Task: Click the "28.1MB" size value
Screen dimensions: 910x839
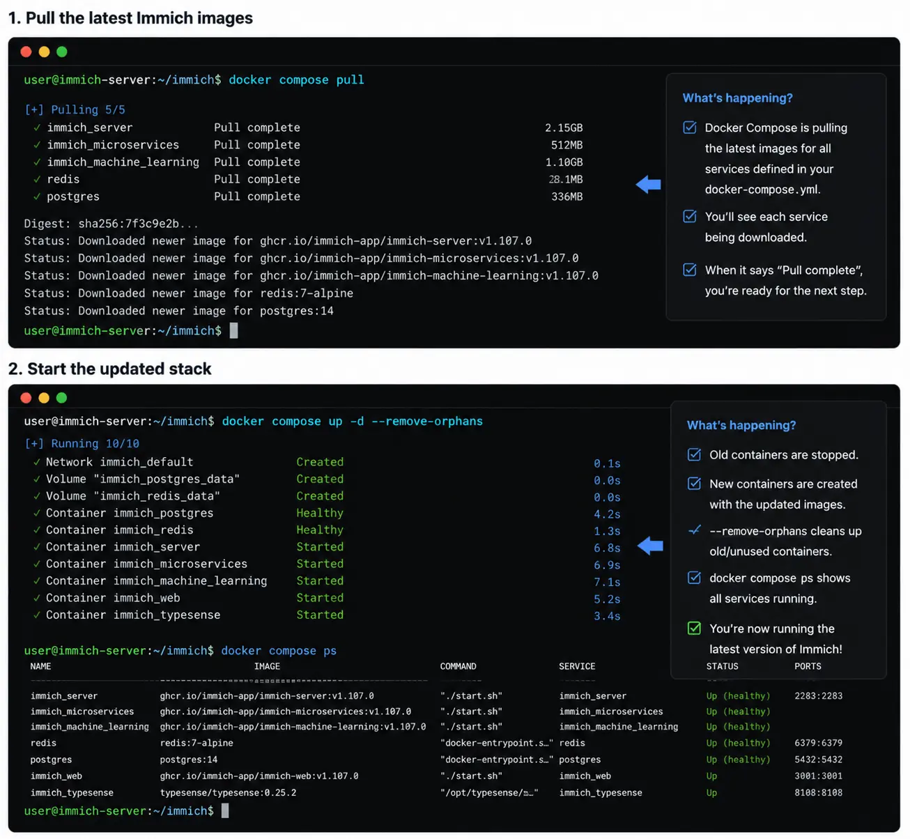Action: pyautogui.click(x=566, y=180)
